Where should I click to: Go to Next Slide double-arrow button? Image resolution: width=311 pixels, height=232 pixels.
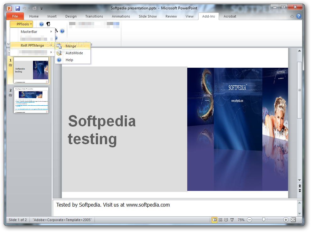(300, 191)
